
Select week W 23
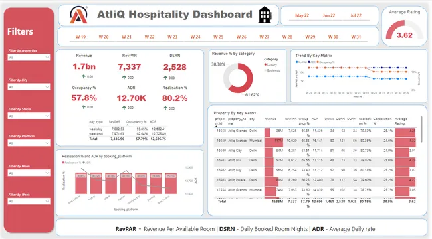pos(173,37)
